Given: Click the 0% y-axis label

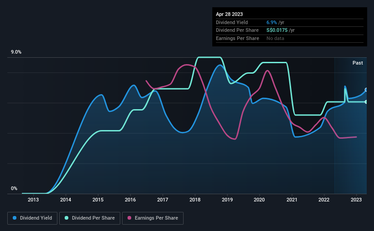Looking at the screenshot, I should [x=14, y=188].
